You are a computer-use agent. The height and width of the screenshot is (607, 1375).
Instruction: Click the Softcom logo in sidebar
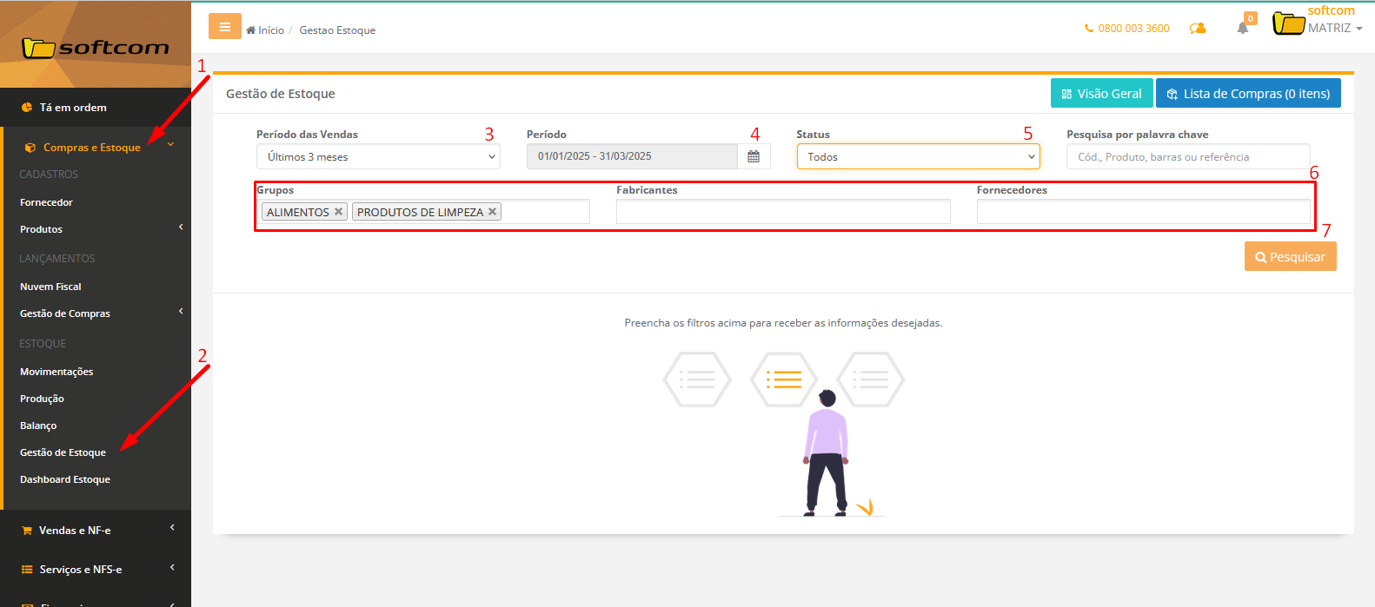(96, 47)
